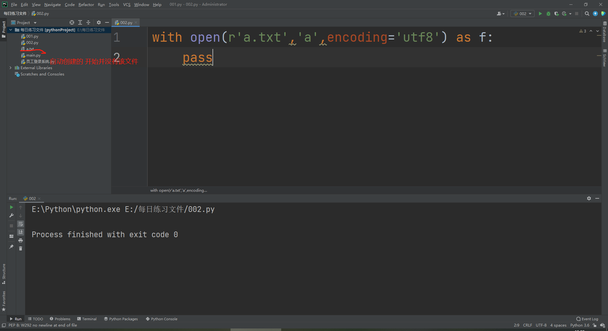The height and width of the screenshot is (331, 608).
Task: Open the Navigate menu
Action: pyautogui.click(x=53, y=4)
